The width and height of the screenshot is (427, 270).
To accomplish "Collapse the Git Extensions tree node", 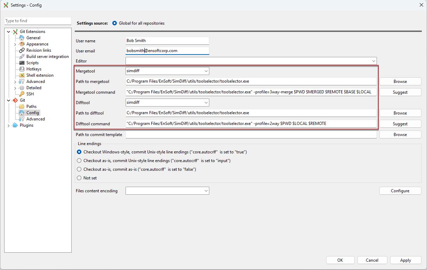I will pos(8,31).
